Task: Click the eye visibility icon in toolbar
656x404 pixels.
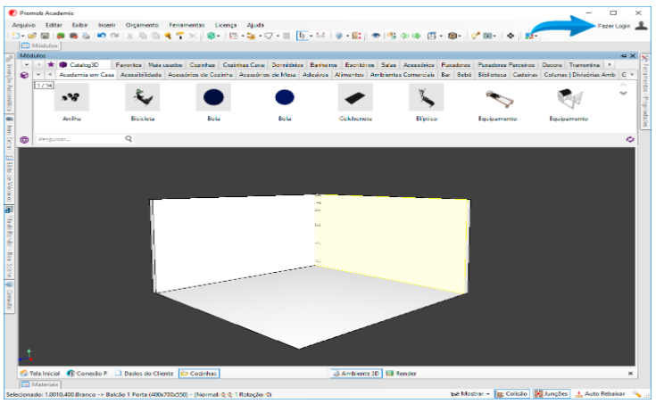Action: [x=376, y=36]
